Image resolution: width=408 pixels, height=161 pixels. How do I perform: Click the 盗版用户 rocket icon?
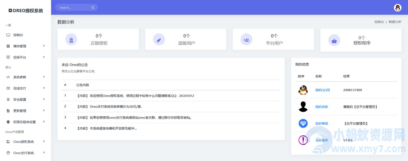159,40
